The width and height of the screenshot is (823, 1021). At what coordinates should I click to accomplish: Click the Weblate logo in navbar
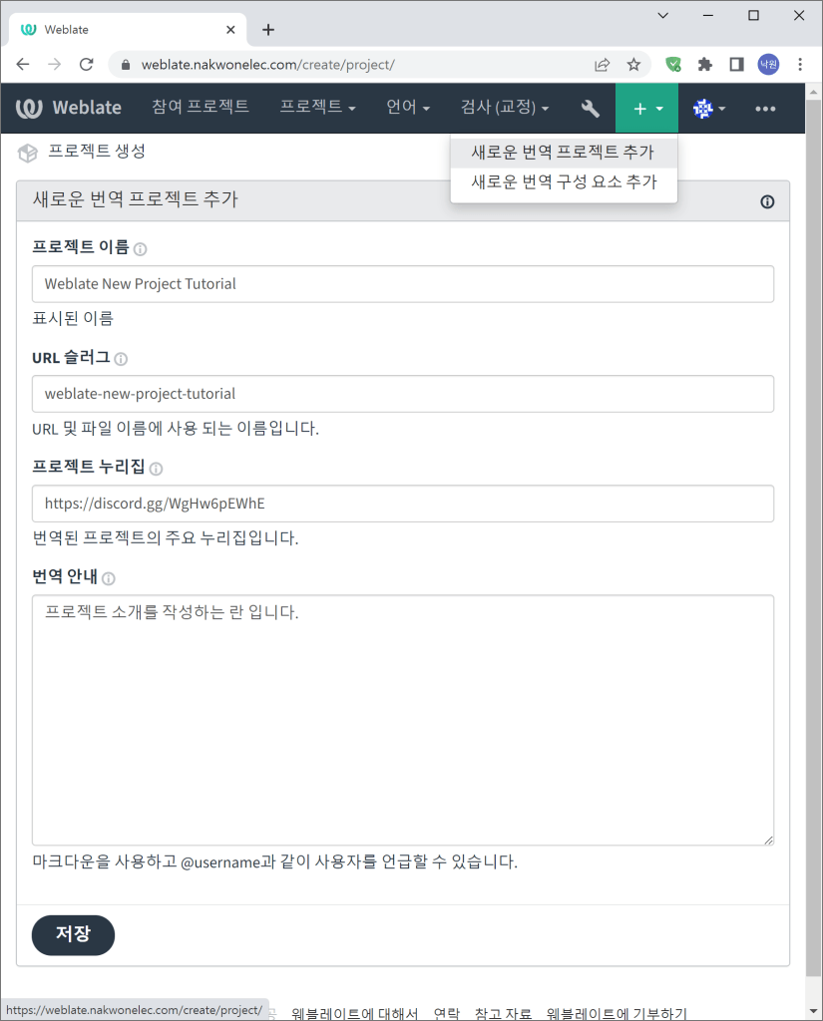(69, 108)
